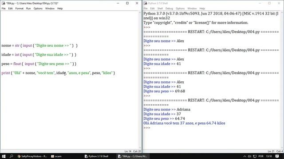Click the Shell window vertical scrollbar
Image resolution: width=284 pixels, height=159 pixels.
[x=282, y=80]
